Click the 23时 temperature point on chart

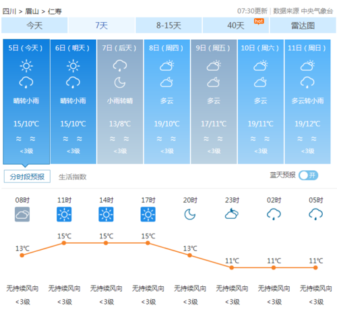coord(232,267)
